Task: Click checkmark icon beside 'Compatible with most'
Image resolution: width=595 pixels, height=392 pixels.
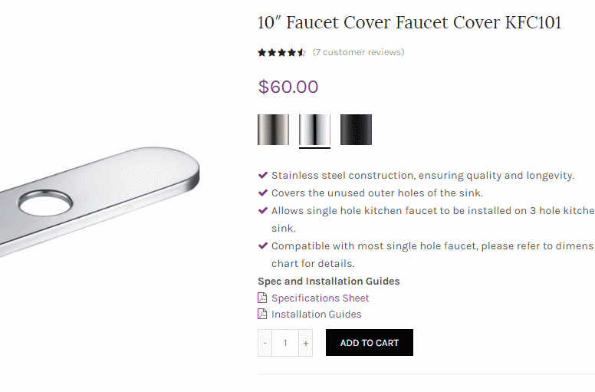Action: [x=263, y=246]
